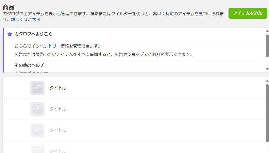This screenshot has width=269, height=153.
Task: Select the second product's placeholder image icon
Action: coord(38,109)
